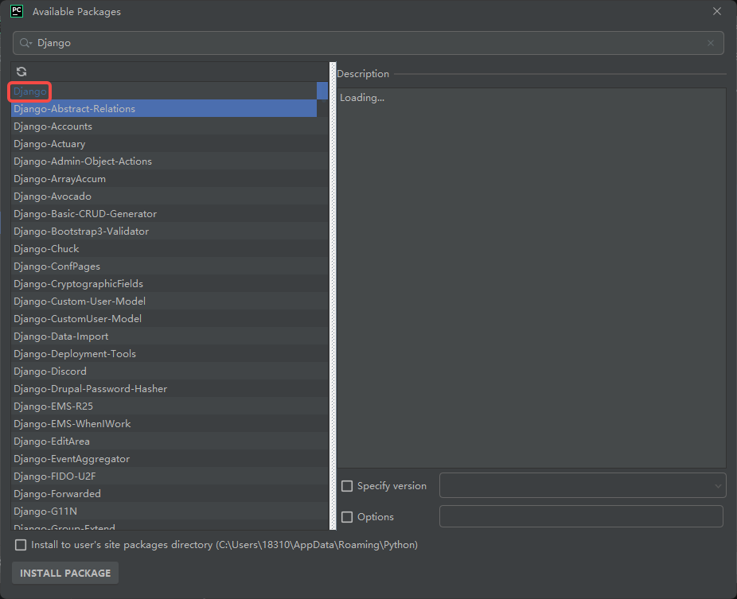Screen dimensions: 737x599
Task: Enable the Options checkbox
Action: pos(347,517)
